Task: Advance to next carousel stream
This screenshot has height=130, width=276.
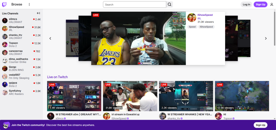Action: pyautogui.click(x=266, y=38)
